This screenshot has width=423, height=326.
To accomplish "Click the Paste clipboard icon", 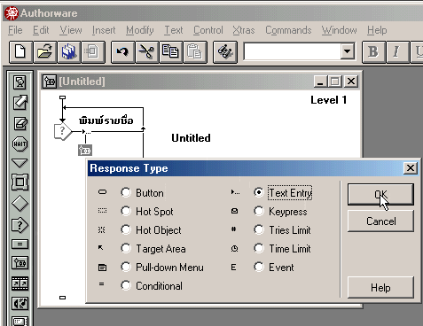I will pyautogui.click(x=195, y=52).
